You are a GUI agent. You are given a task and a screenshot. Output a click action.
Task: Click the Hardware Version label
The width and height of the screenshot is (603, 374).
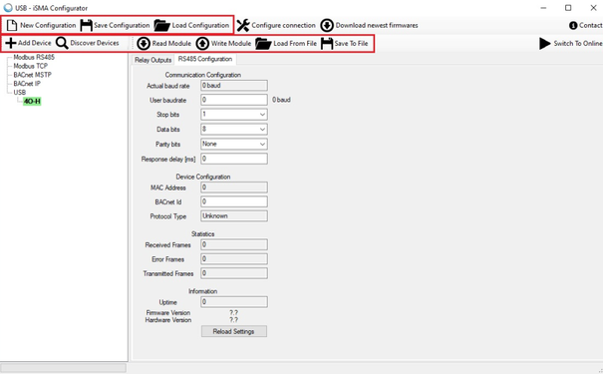click(x=168, y=320)
